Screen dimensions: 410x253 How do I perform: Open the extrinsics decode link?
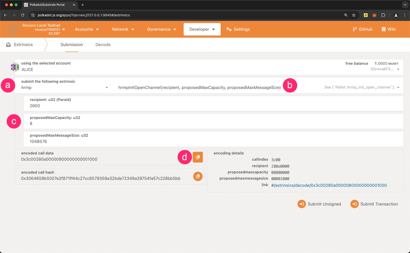pyautogui.click(x=329, y=185)
